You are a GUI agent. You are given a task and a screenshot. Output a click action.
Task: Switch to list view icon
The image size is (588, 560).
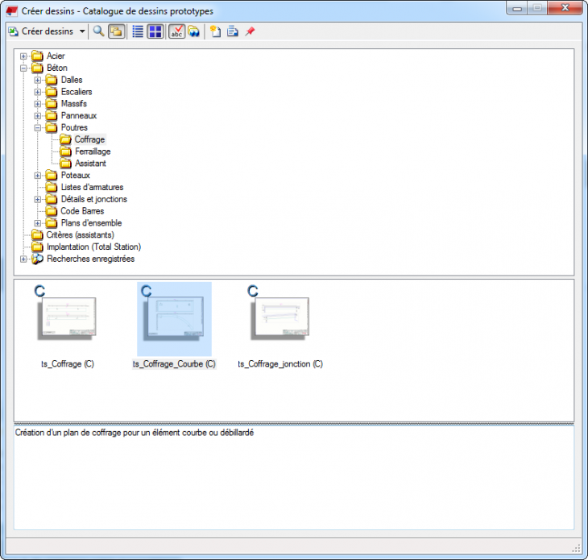click(x=138, y=31)
